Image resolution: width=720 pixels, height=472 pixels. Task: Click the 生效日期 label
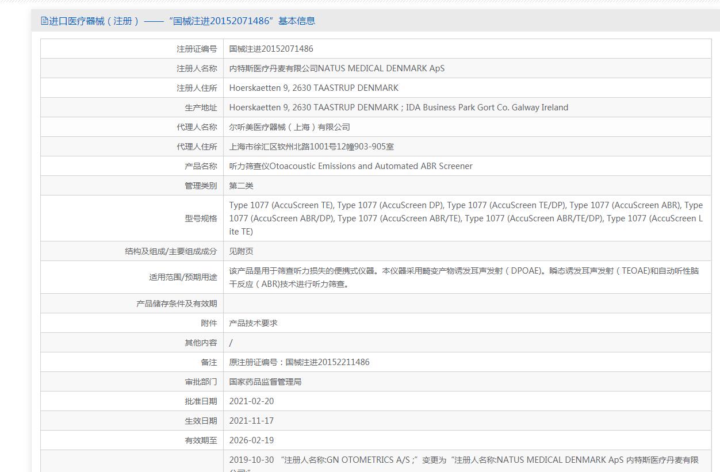coord(201,421)
